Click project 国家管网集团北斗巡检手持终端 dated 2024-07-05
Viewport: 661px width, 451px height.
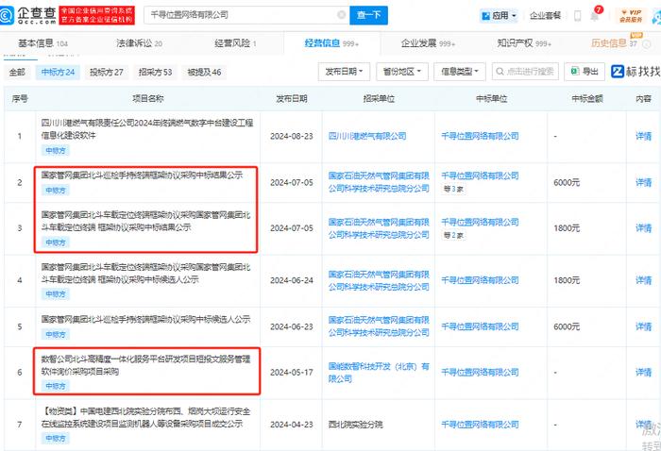click(x=142, y=175)
